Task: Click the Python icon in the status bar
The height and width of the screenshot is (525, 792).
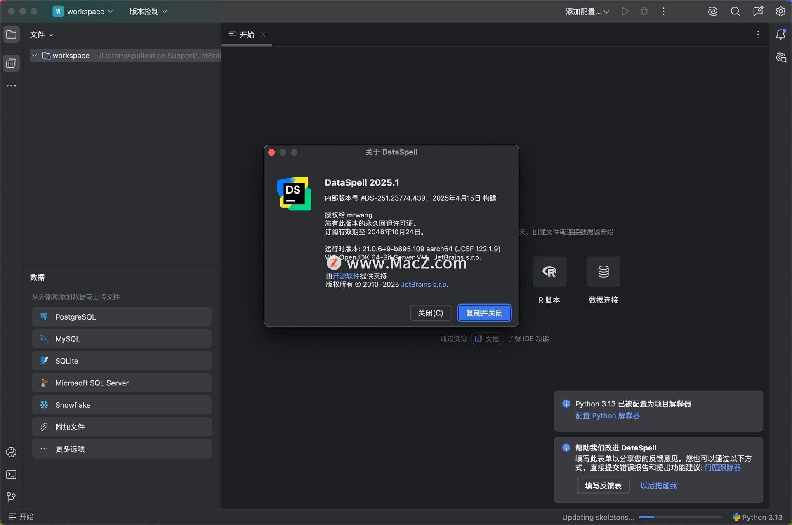Action: pyautogui.click(x=736, y=517)
